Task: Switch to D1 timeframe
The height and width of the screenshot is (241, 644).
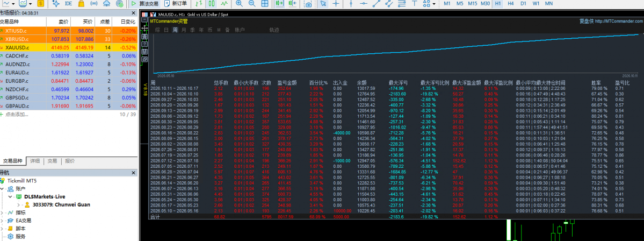Action: (x=523, y=4)
